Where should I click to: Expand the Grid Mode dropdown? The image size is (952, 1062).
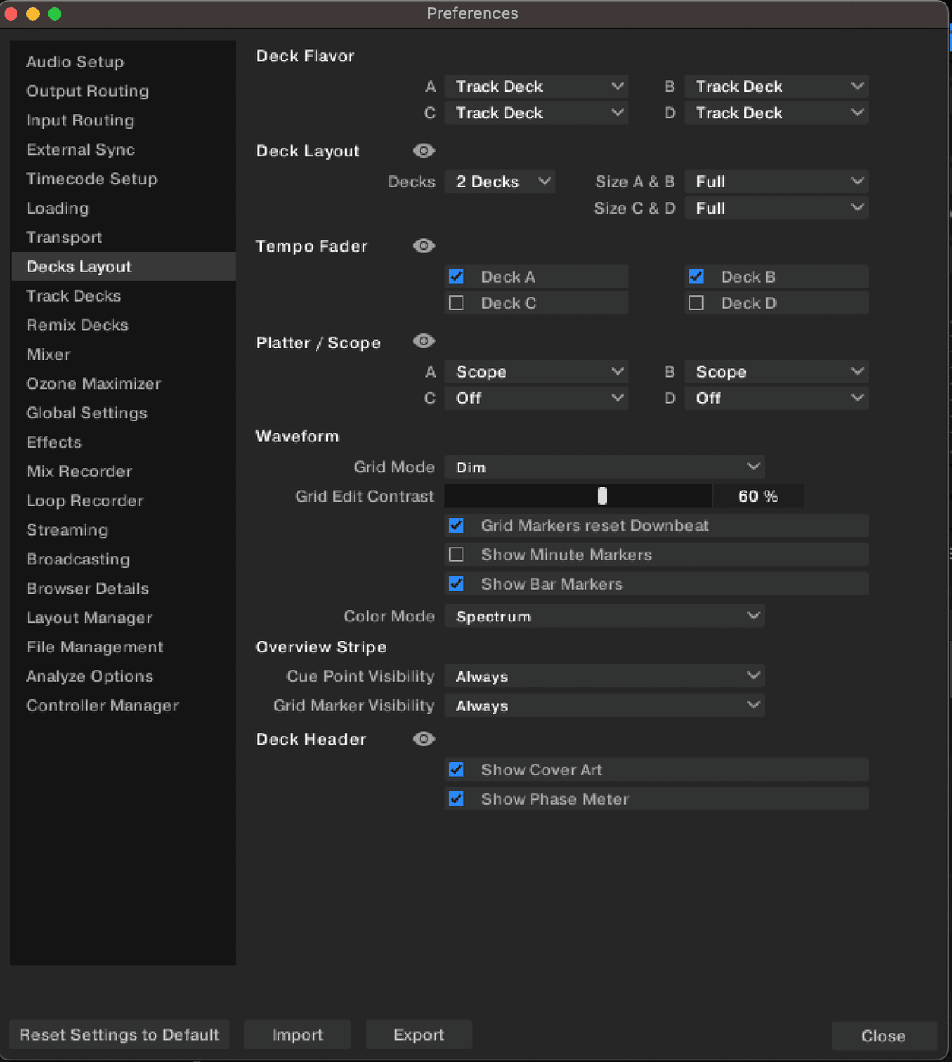[604, 467]
